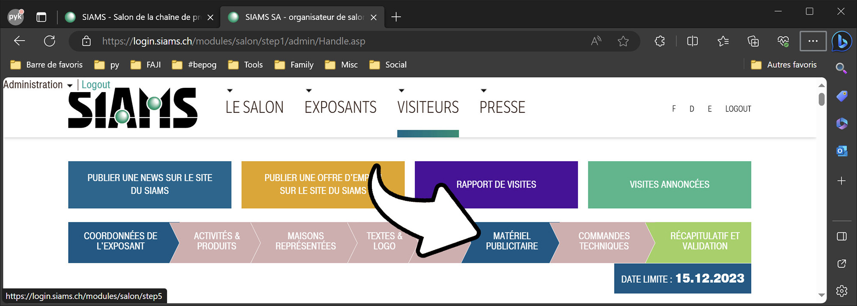Open the 'Barre de favoris' bookmarks folder

click(x=46, y=65)
